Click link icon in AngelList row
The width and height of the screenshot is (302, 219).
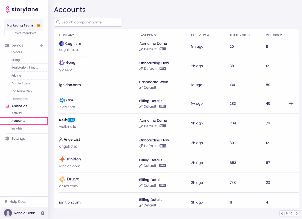(141, 146)
